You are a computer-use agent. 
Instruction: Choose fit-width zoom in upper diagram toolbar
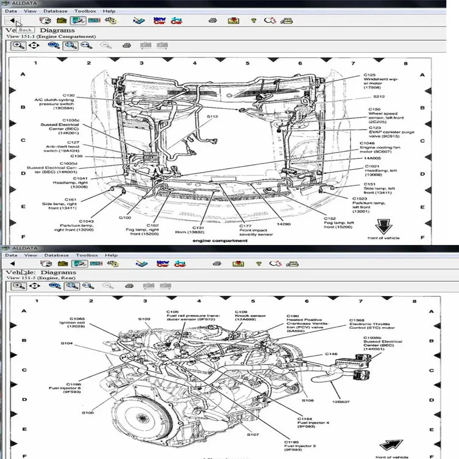click(x=87, y=46)
